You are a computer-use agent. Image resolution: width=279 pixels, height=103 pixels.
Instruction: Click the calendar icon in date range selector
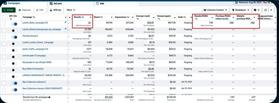(x=236, y=2)
